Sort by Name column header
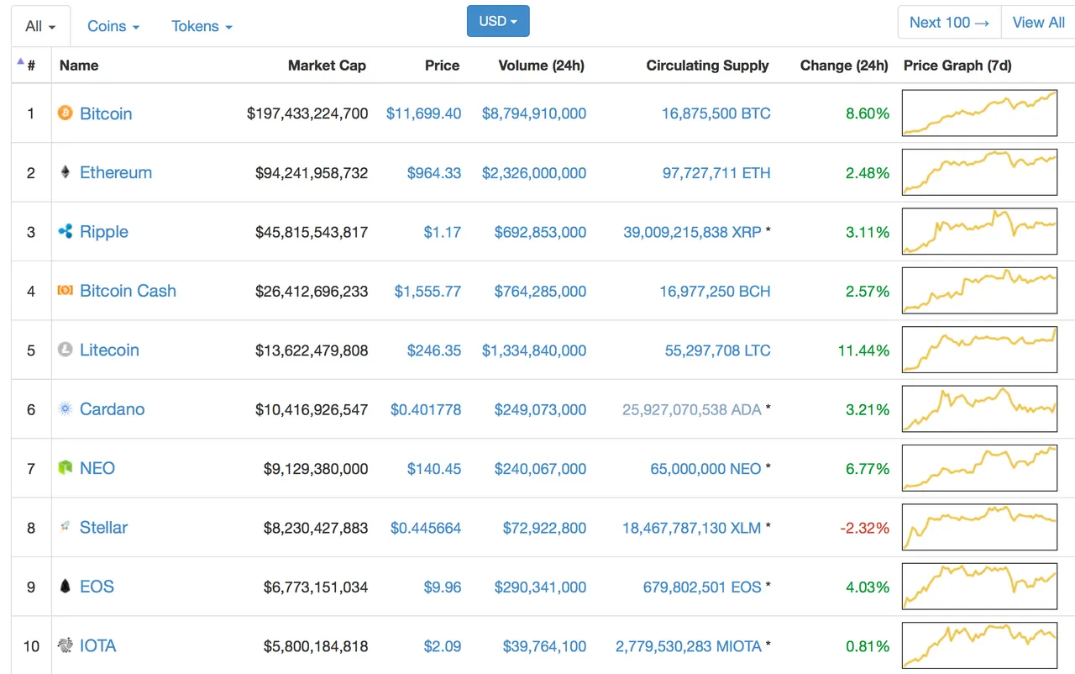The width and height of the screenshot is (1075, 674). (79, 66)
